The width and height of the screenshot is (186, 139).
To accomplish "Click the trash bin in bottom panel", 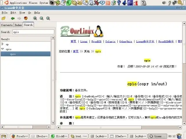I will point(179,136).
